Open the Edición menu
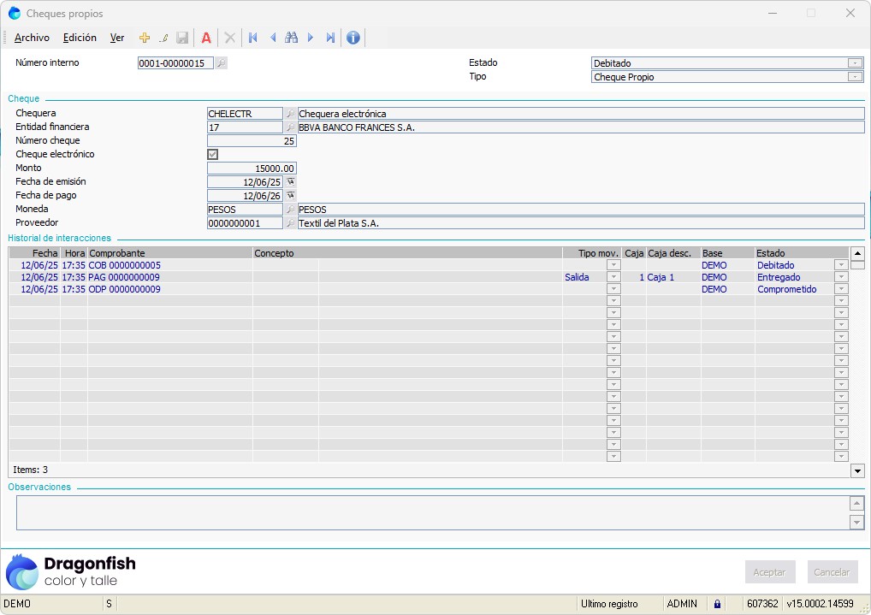 (80, 38)
